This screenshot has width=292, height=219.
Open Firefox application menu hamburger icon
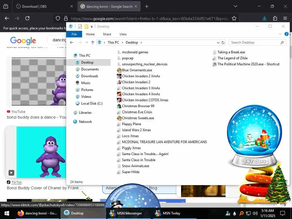tap(285, 18)
